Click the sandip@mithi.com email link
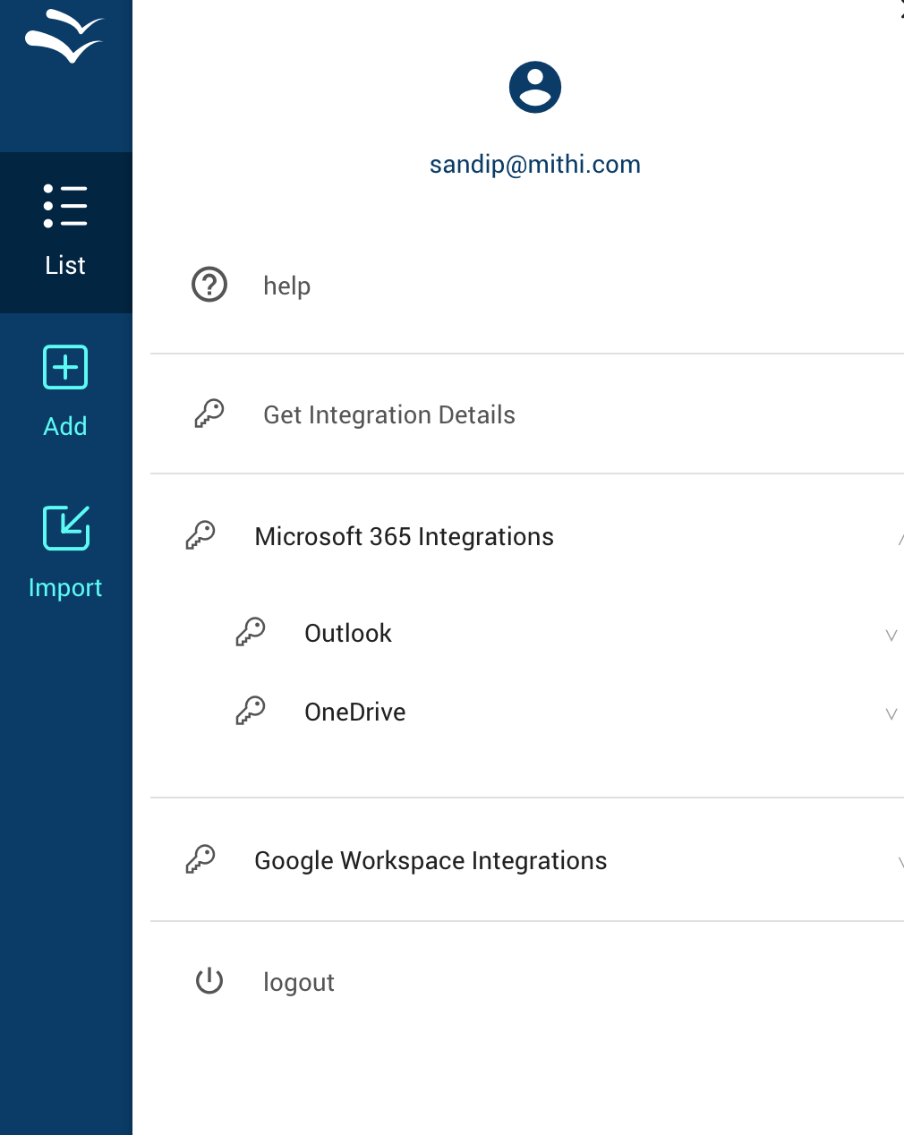904x1135 pixels. pyautogui.click(x=535, y=165)
